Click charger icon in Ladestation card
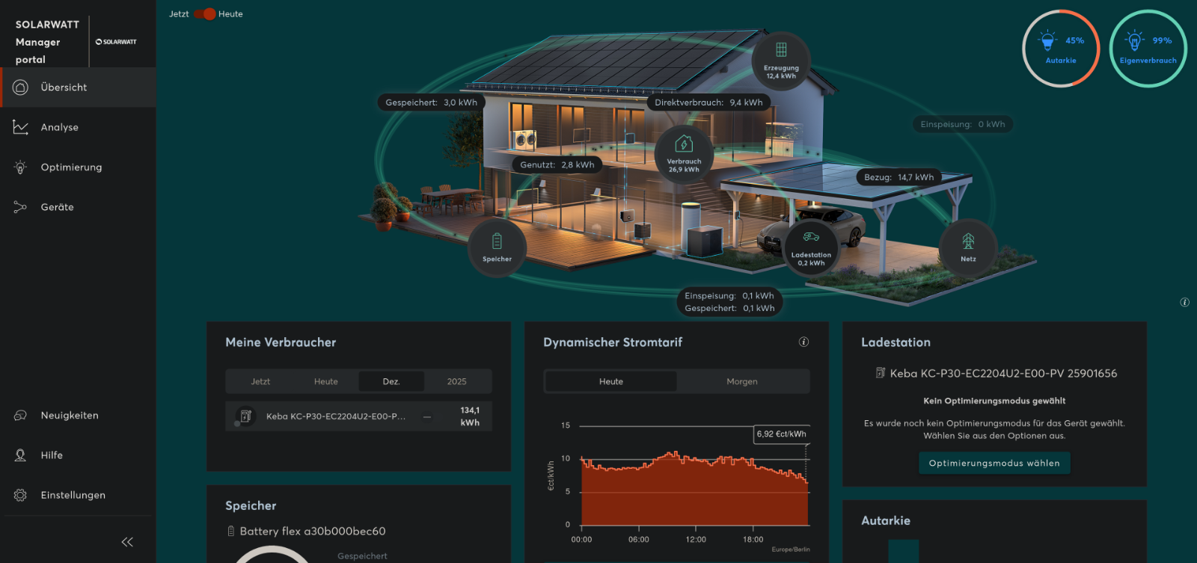Viewport: 1197px width, 563px height. (881, 373)
